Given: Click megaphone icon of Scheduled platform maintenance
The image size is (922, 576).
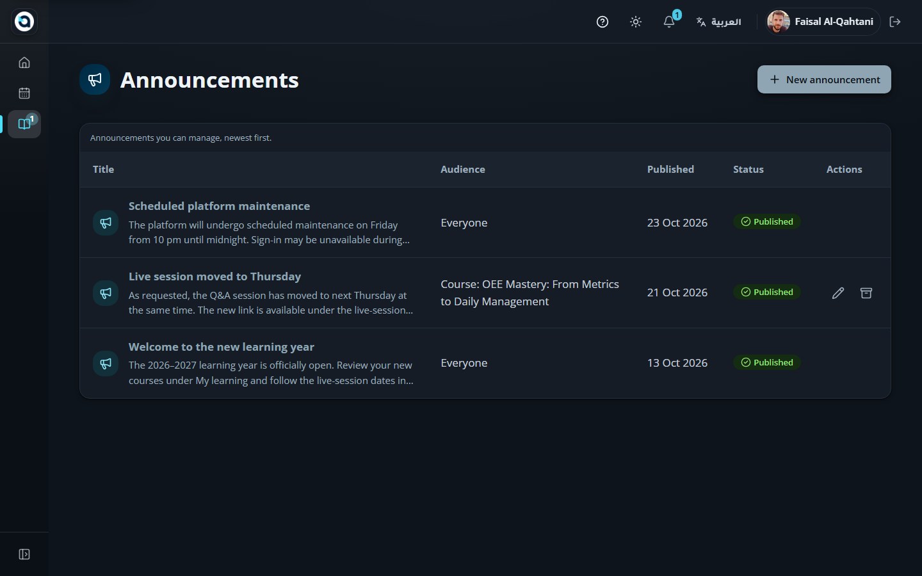Looking at the screenshot, I should pyautogui.click(x=106, y=223).
